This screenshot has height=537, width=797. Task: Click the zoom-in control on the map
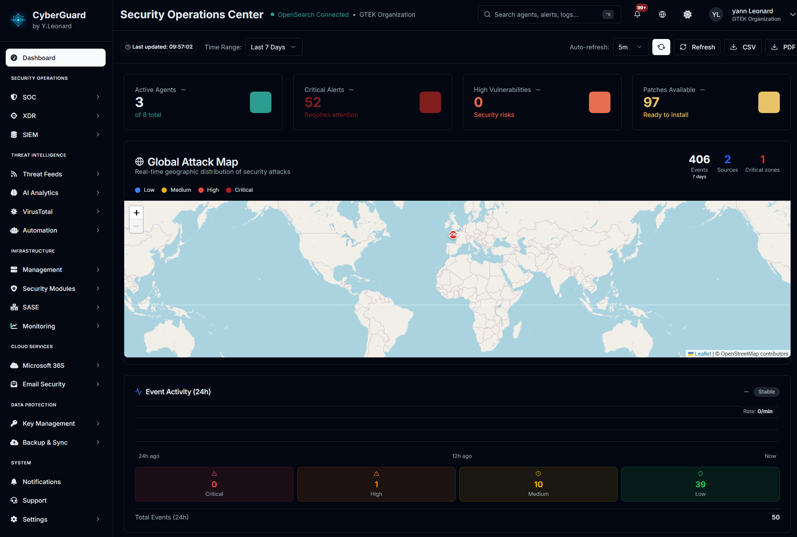[136, 212]
